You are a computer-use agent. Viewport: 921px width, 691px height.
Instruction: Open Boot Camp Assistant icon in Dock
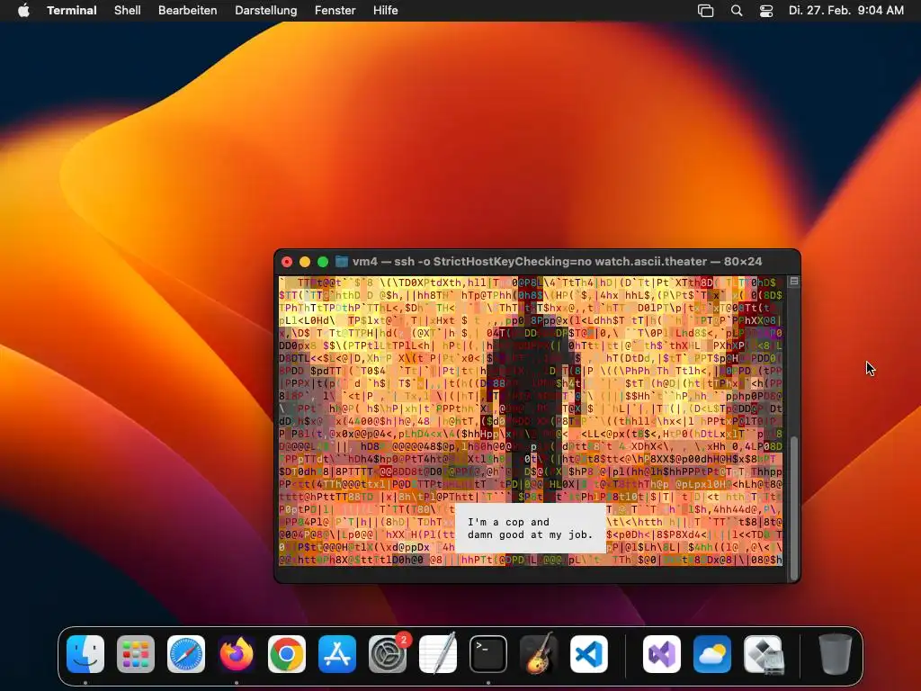tap(763, 654)
